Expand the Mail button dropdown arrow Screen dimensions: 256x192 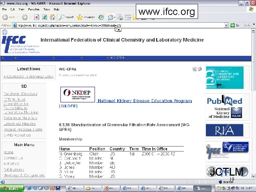pyautogui.click(x=114, y=17)
